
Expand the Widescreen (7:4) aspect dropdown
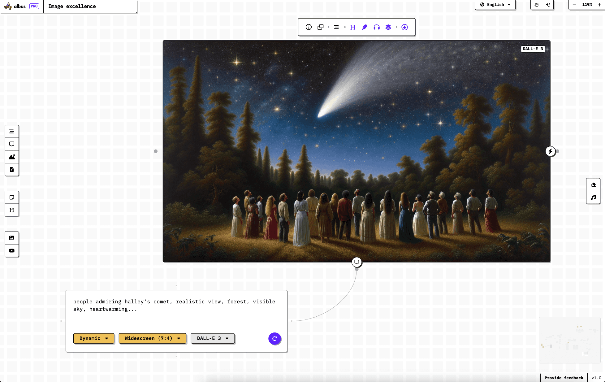(x=152, y=338)
